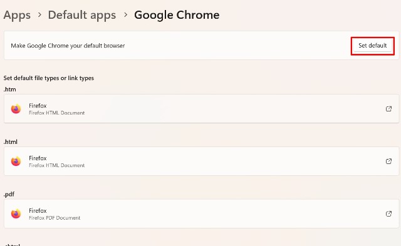Click 'Make Google Chrome your default browser' text
Image resolution: width=401 pixels, height=246 pixels.
(68, 46)
